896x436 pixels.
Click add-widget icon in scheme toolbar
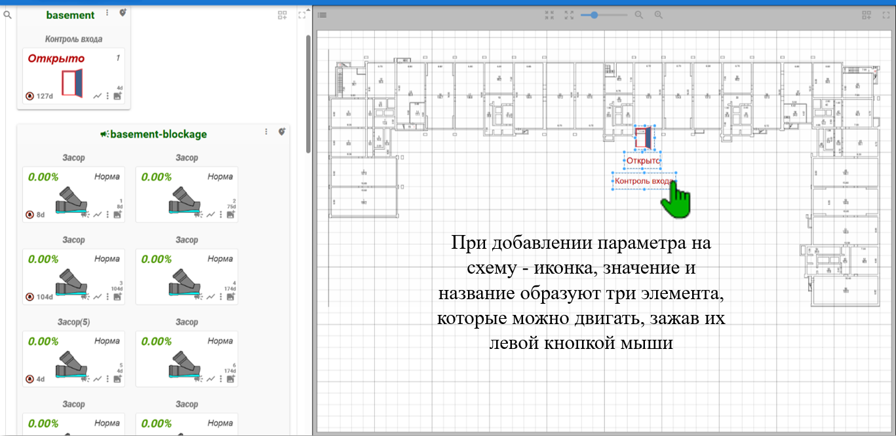tap(867, 14)
